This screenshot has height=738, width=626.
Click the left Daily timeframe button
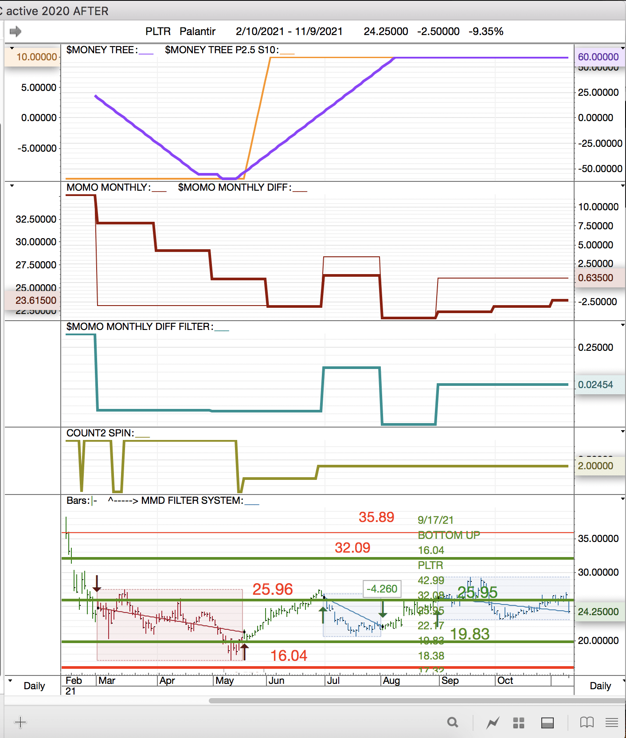34,686
